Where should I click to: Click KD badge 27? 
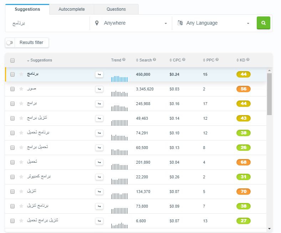point(243,221)
